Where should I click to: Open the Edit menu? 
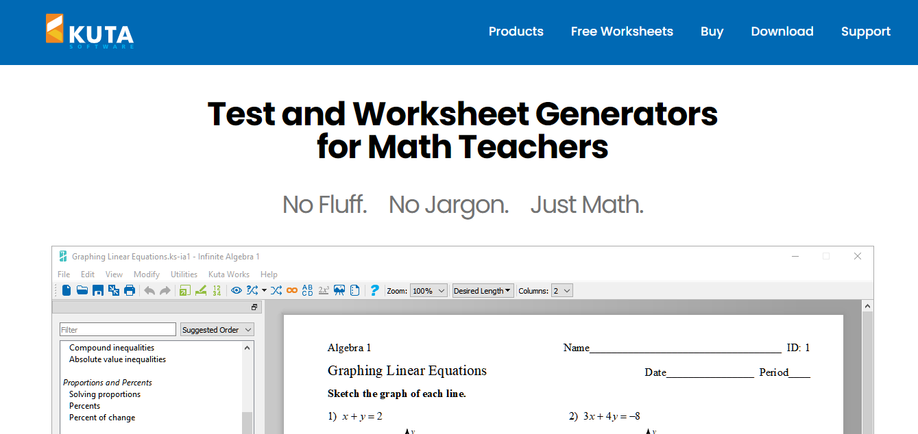pyautogui.click(x=88, y=275)
